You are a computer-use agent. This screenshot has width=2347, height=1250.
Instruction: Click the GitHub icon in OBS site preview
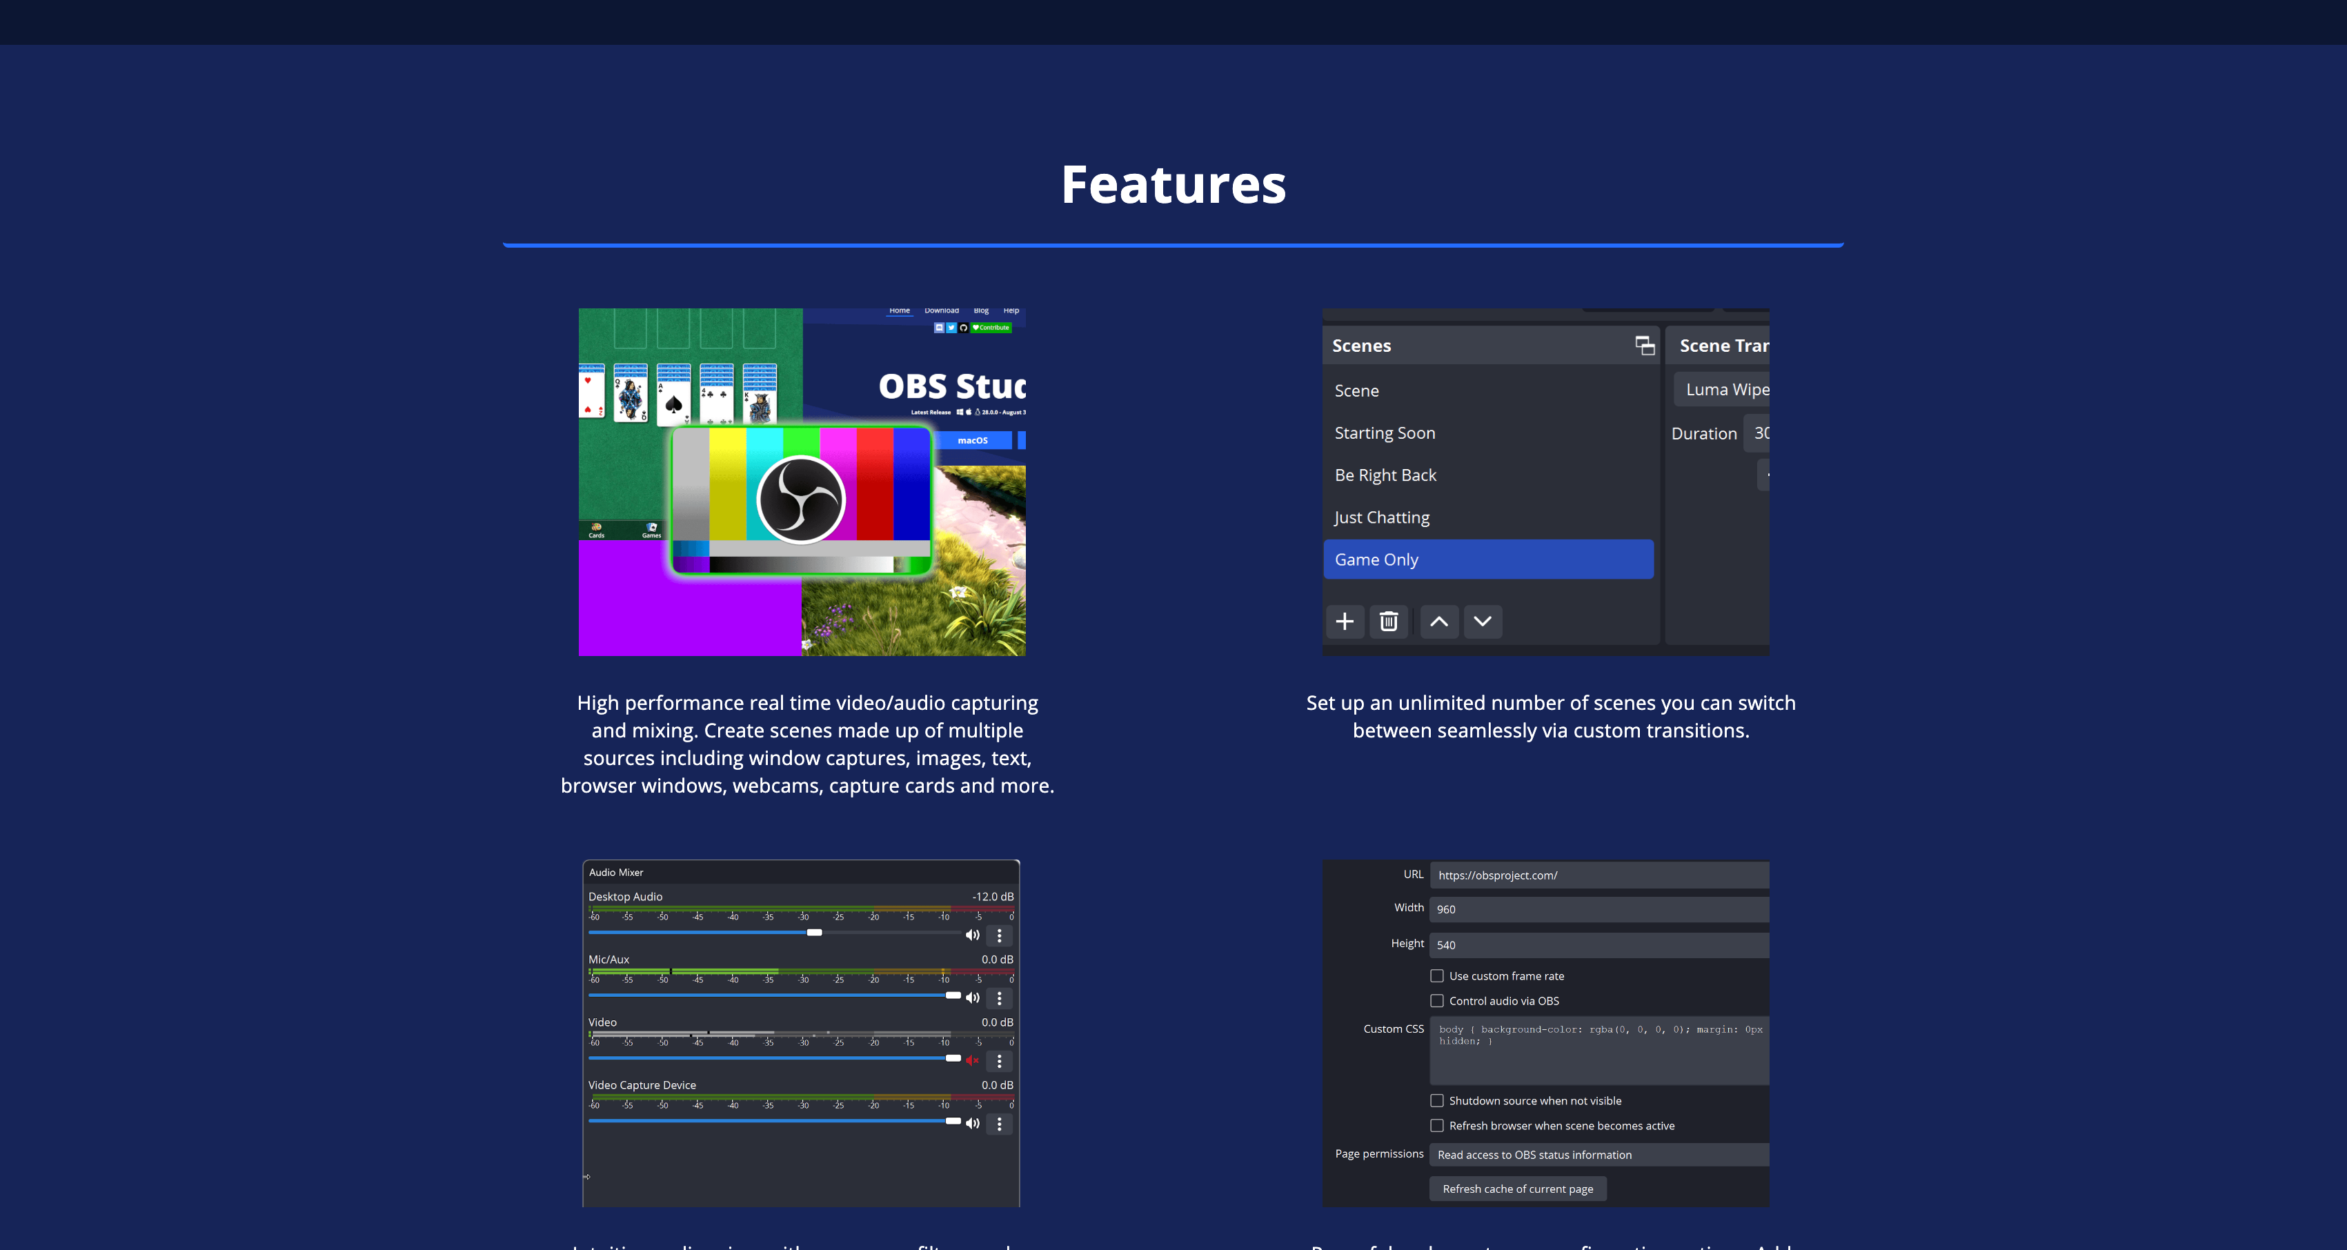click(x=963, y=328)
